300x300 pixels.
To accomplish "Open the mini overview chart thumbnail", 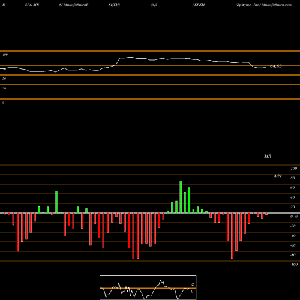I will (x=148, y=287).
